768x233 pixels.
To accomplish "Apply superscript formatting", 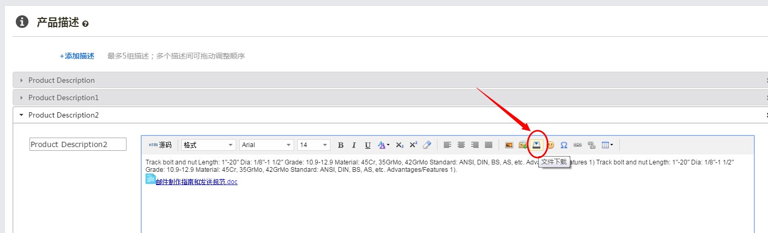I will (413, 145).
